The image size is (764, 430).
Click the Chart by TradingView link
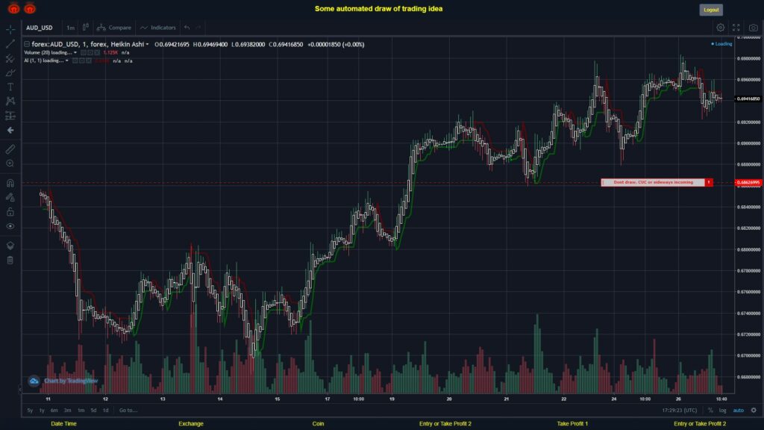pyautogui.click(x=71, y=381)
